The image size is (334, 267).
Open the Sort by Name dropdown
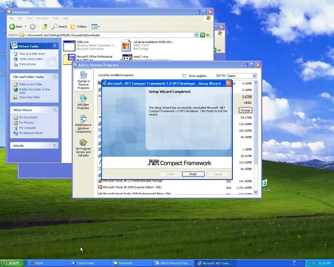tap(254, 76)
